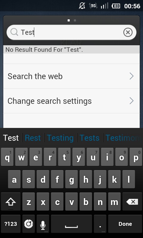
Task: Tap the magnifying glass search icon
Action: click(x=14, y=32)
